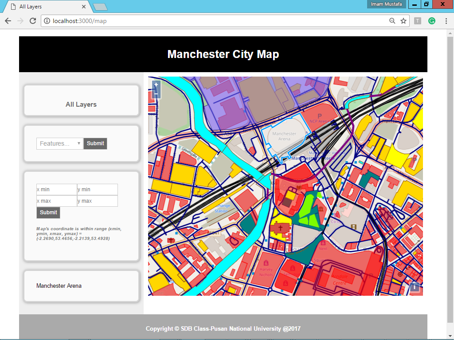Viewport: 454px width, 340px height.
Task: Click the copyright footer text
Action: 223,329
